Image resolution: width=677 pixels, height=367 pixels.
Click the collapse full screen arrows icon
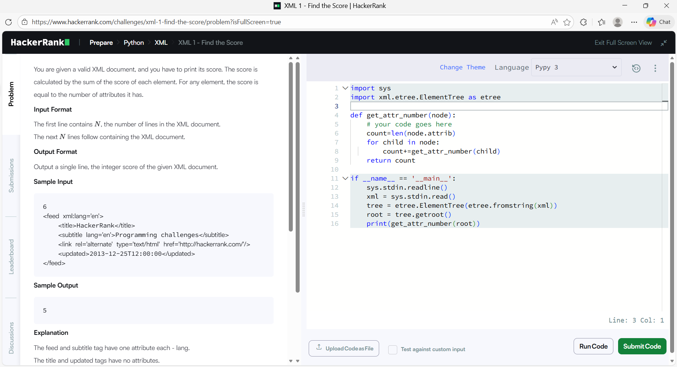pyautogui.click(x=664, y=43)
